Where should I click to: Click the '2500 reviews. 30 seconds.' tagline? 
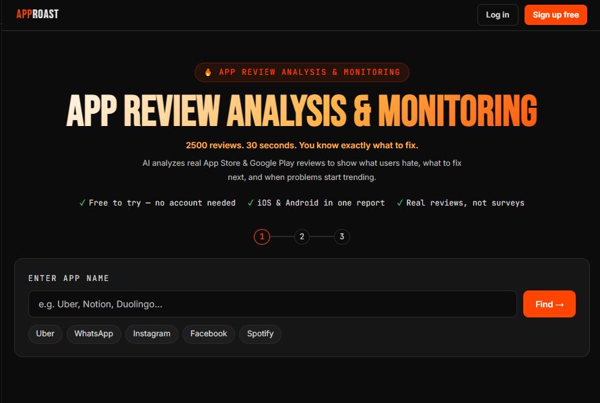[302, 146]
